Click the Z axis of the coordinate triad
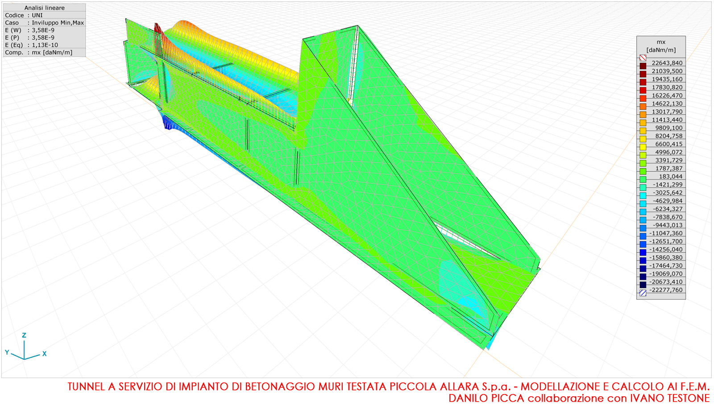The image size is (714, 407). pyautogui.click(x=24, y=346)
